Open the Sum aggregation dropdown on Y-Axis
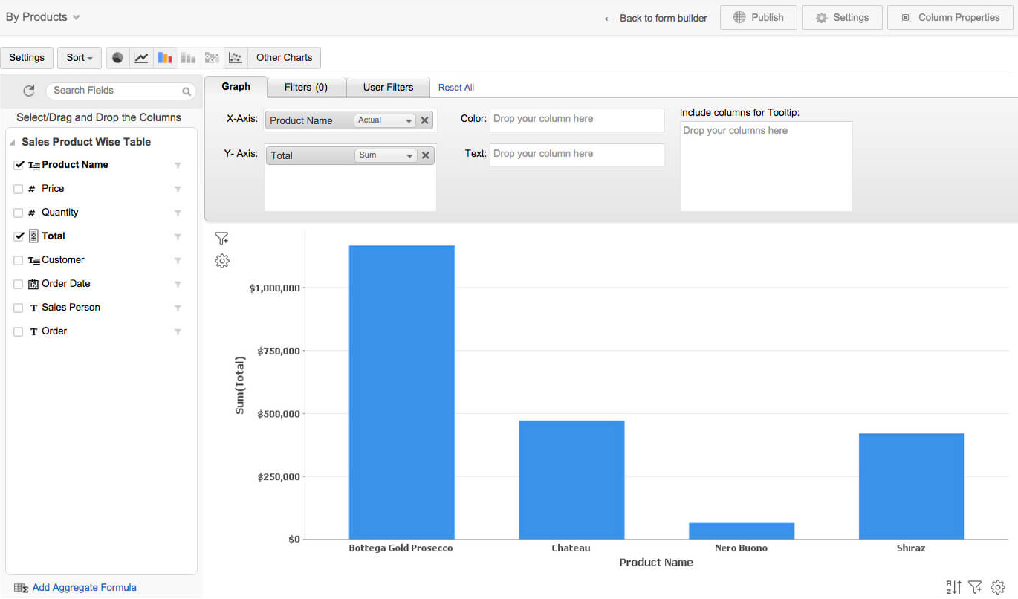The width and height of the screenshot is (1018, 599). tap(385, 155)
